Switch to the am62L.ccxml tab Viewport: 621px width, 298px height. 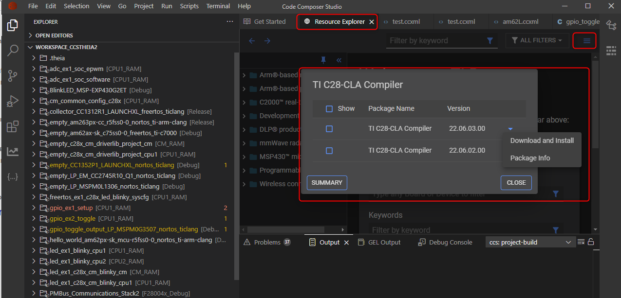(x=520, y=22)
